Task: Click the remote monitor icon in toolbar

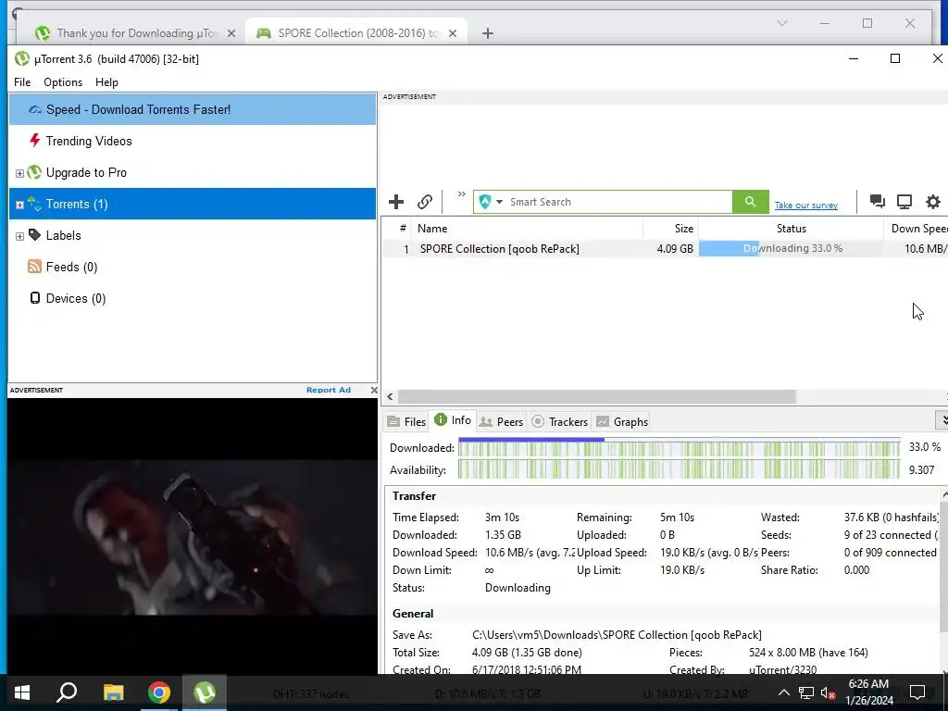Action: (x=904, y=201)
